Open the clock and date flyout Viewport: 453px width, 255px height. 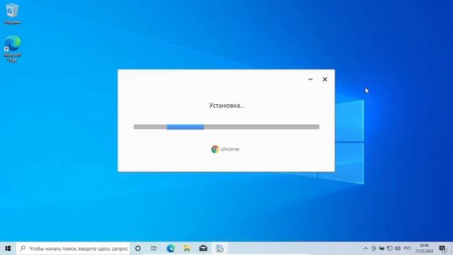424,249
